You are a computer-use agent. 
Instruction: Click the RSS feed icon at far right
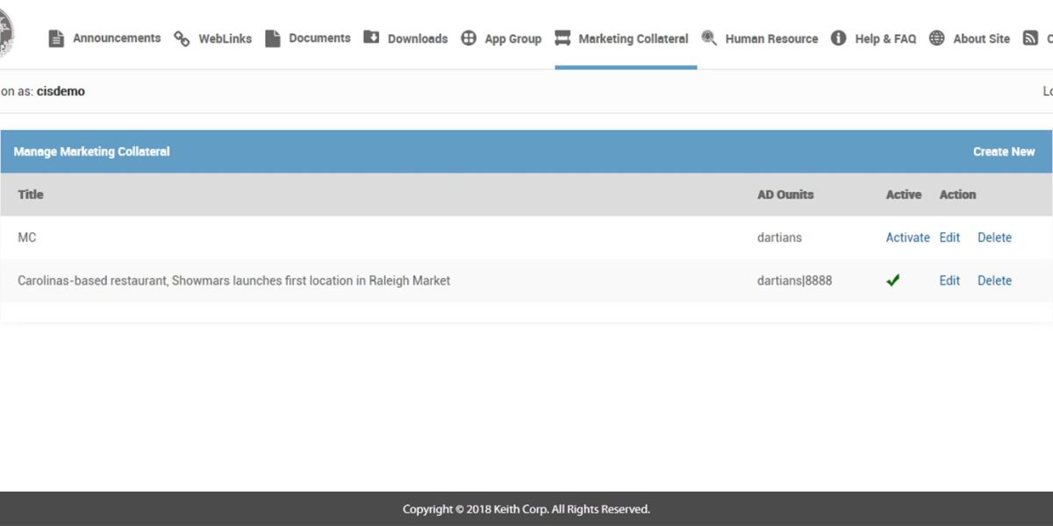coord(1030,39)
